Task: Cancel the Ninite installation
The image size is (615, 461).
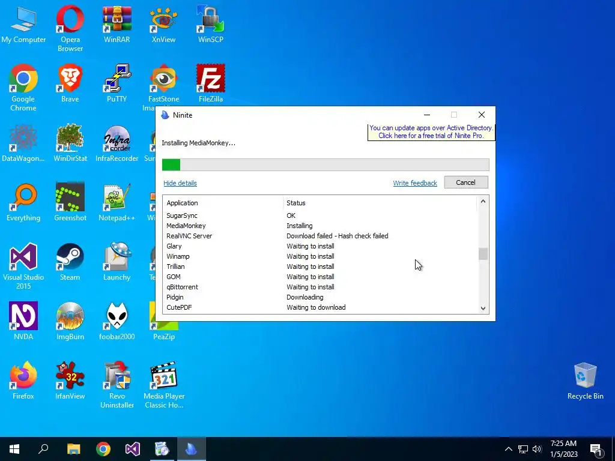Action: pyautogui.click(x=466, y=182)
